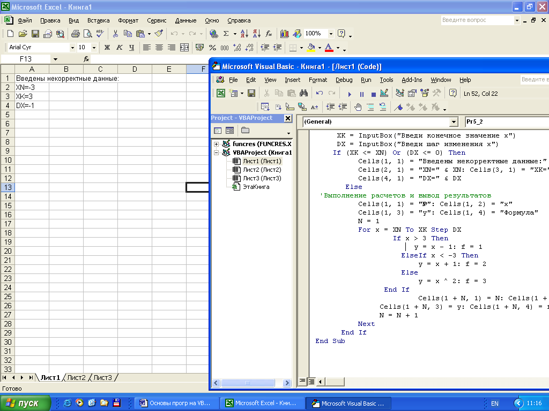Click the New workbook icon in Excel
Screen dimensions: 549x411
[10, 34]
